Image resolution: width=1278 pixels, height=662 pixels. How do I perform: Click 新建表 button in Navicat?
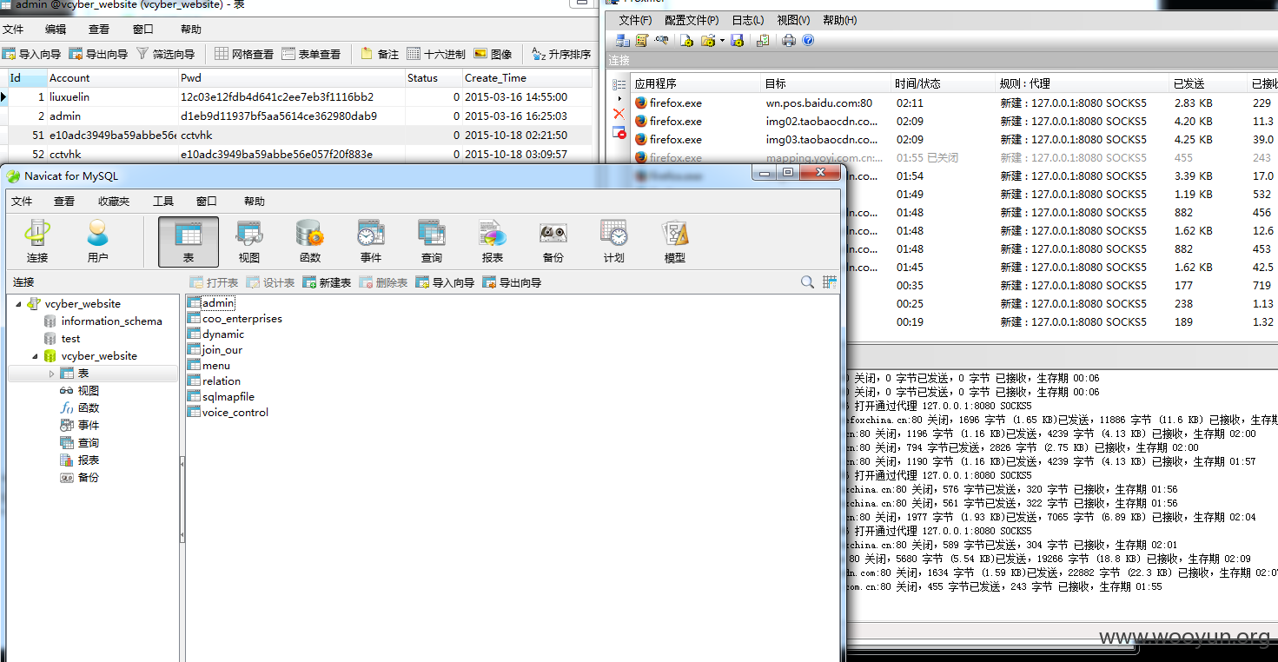pos(327,282)
